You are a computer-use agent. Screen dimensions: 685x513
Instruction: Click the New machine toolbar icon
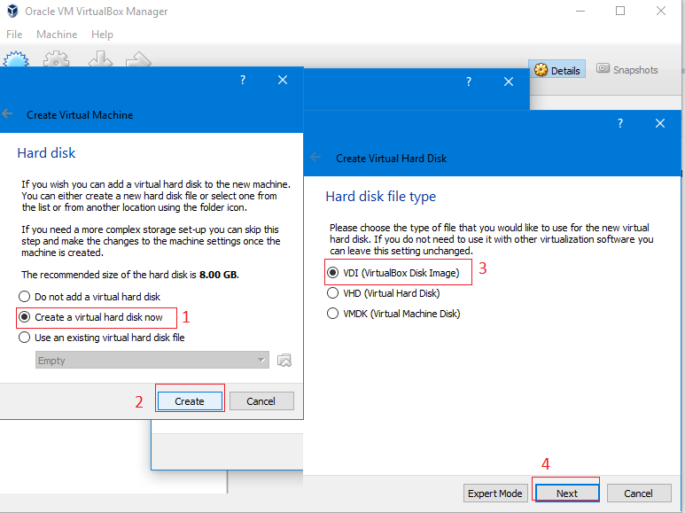(x=16, y=59)
